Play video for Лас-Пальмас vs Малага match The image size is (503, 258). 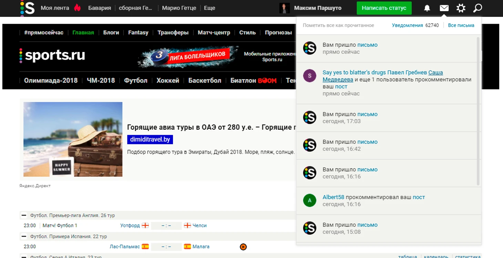point(243,247)
